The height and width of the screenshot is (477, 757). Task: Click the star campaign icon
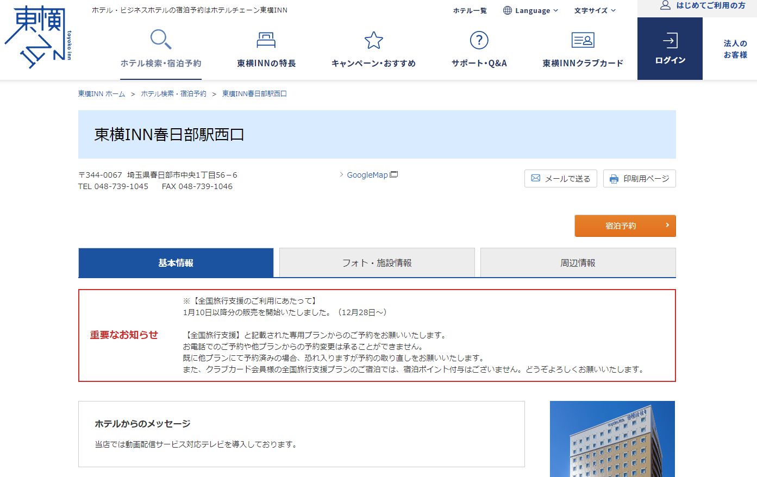pyautogui.click(x=373, y=40)
